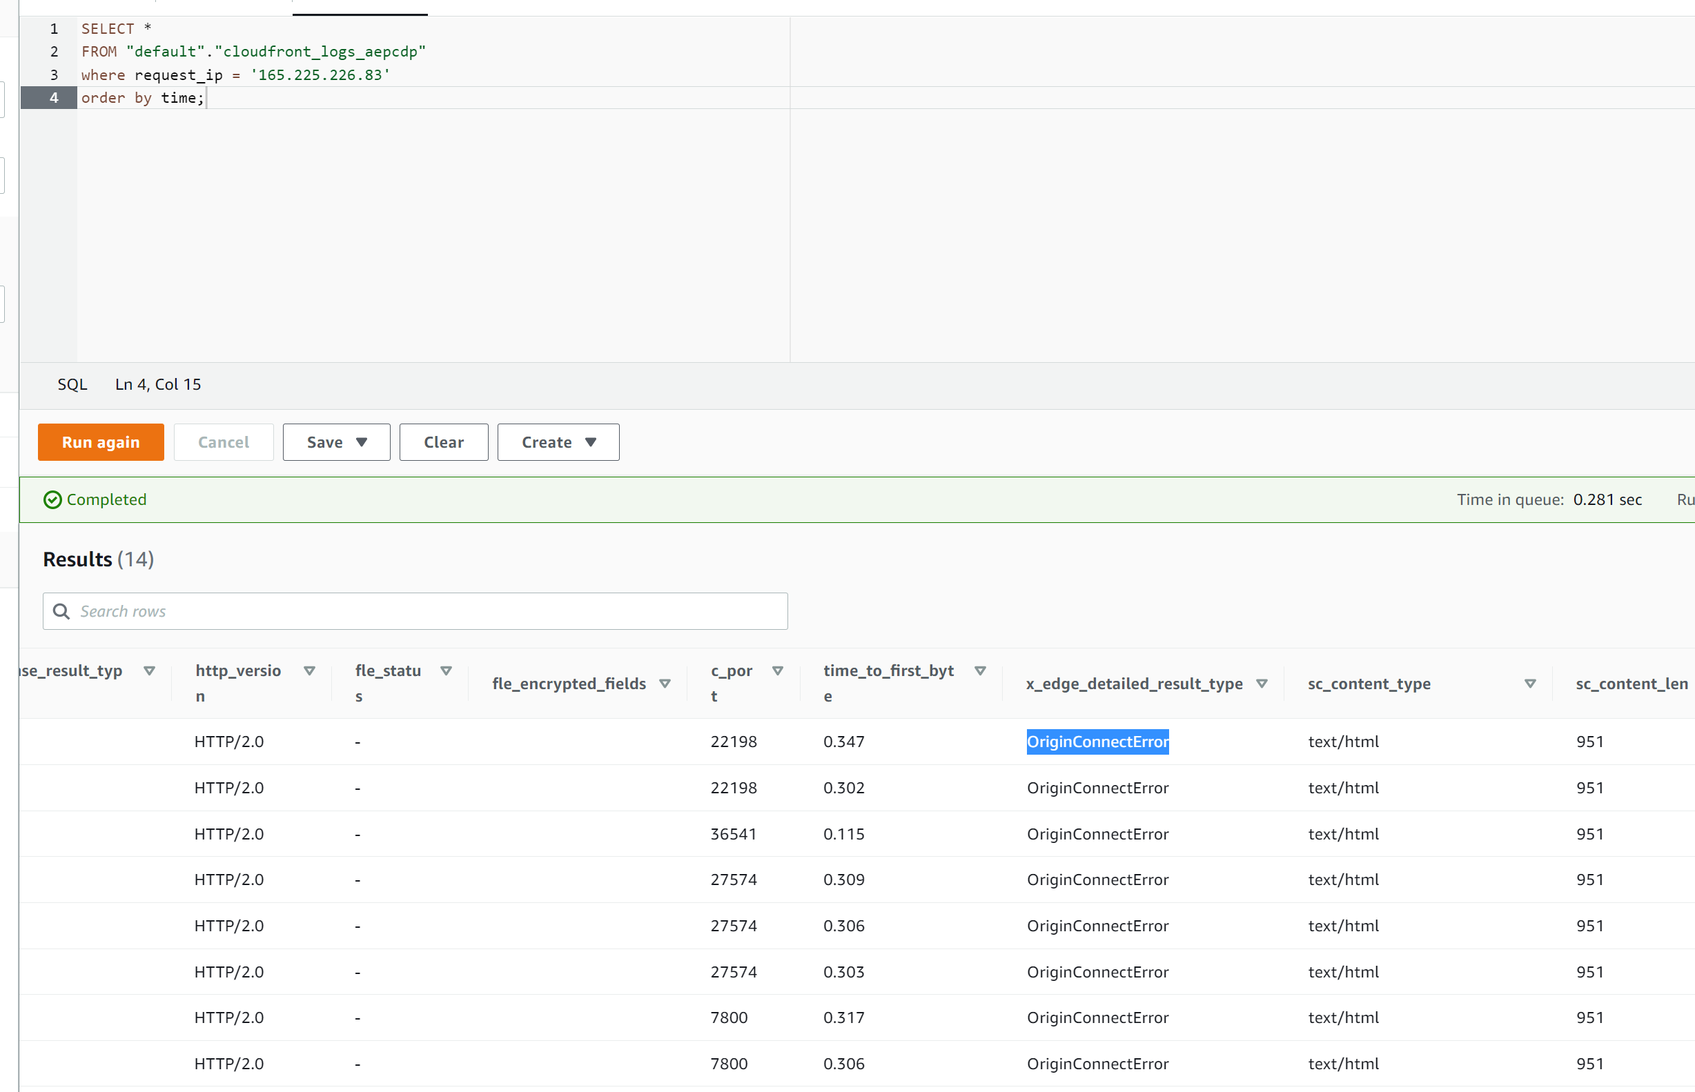1695x1092 pixels.
Task: Open the Save dropdown menu
Action: (336, 441)
